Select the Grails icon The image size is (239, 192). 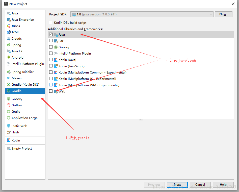pos(9,112)
